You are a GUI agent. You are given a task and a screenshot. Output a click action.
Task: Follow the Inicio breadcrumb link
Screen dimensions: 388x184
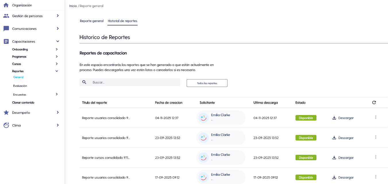point(73,6)
